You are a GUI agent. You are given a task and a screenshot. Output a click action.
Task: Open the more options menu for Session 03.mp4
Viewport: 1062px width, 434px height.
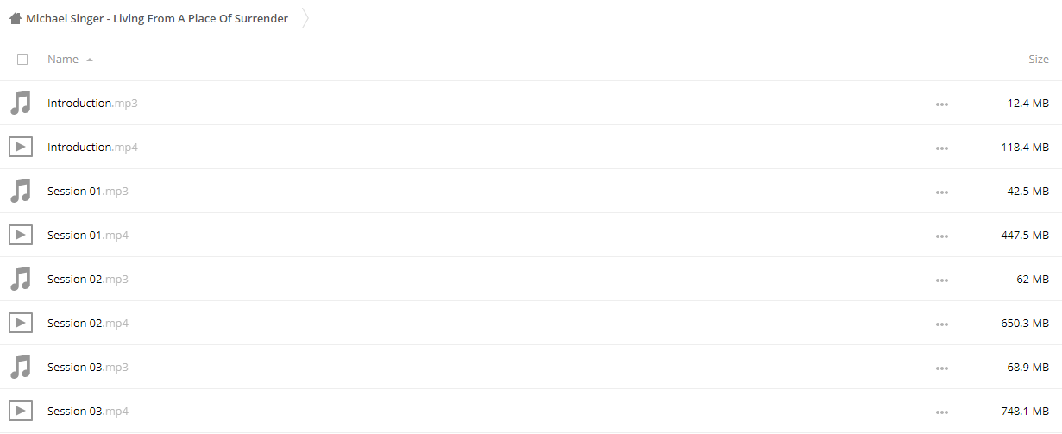(941, 412)
